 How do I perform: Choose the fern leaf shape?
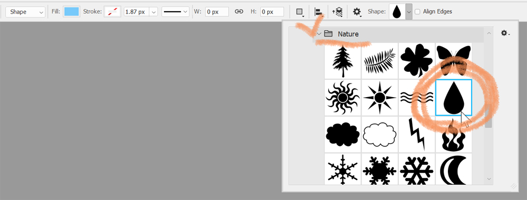379,61
